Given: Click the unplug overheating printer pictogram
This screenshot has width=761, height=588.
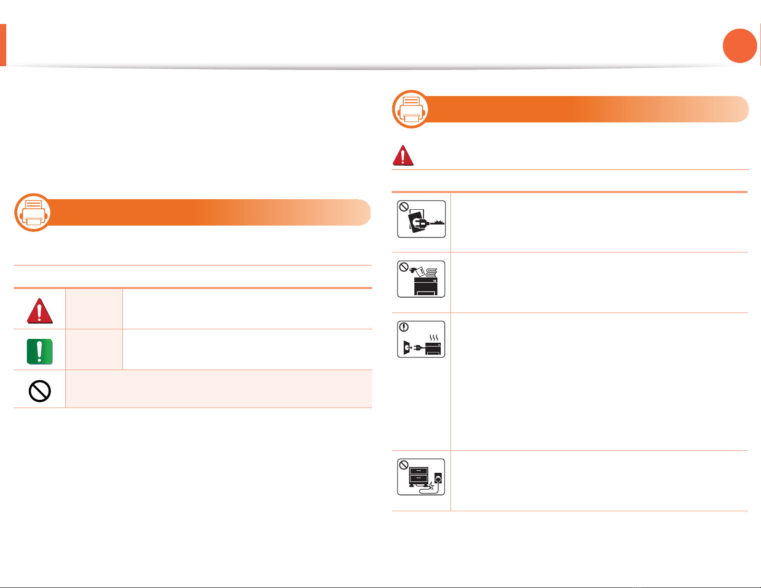Looking at the screenshot, I should [x=421, y=339].
